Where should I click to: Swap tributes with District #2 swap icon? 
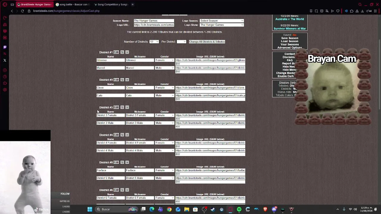point(122,80)
